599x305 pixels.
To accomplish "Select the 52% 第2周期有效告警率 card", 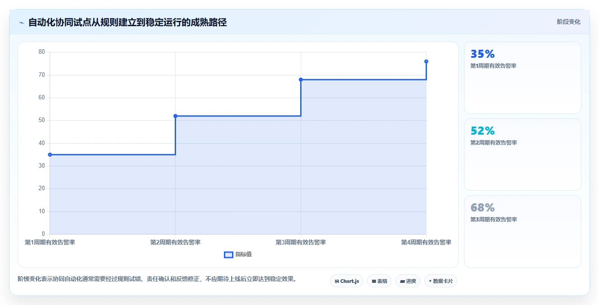I will pos(522,155).
